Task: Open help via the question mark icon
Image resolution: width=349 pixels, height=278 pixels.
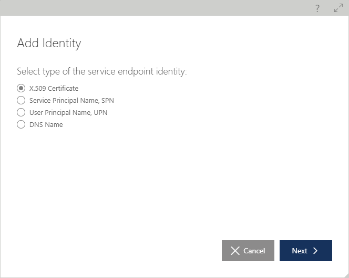Action: click(317, 8)
